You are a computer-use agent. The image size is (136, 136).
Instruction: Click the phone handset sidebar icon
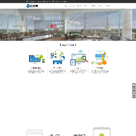(134, 89)
